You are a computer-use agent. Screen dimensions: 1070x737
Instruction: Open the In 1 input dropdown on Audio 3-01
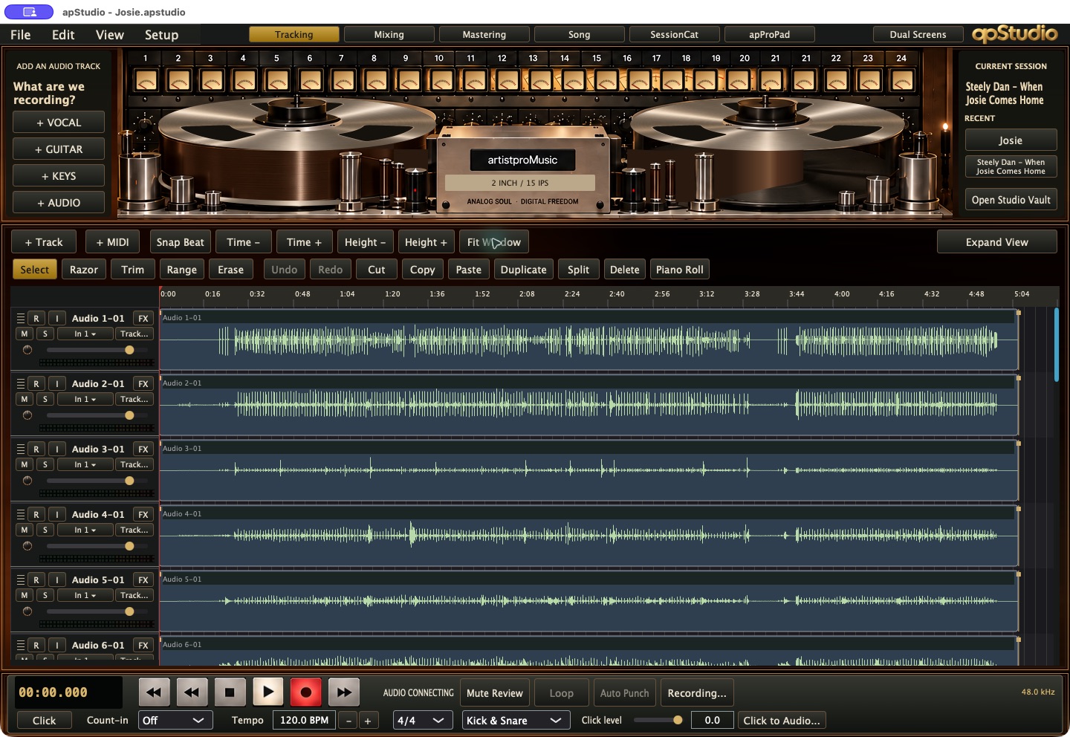85,464
